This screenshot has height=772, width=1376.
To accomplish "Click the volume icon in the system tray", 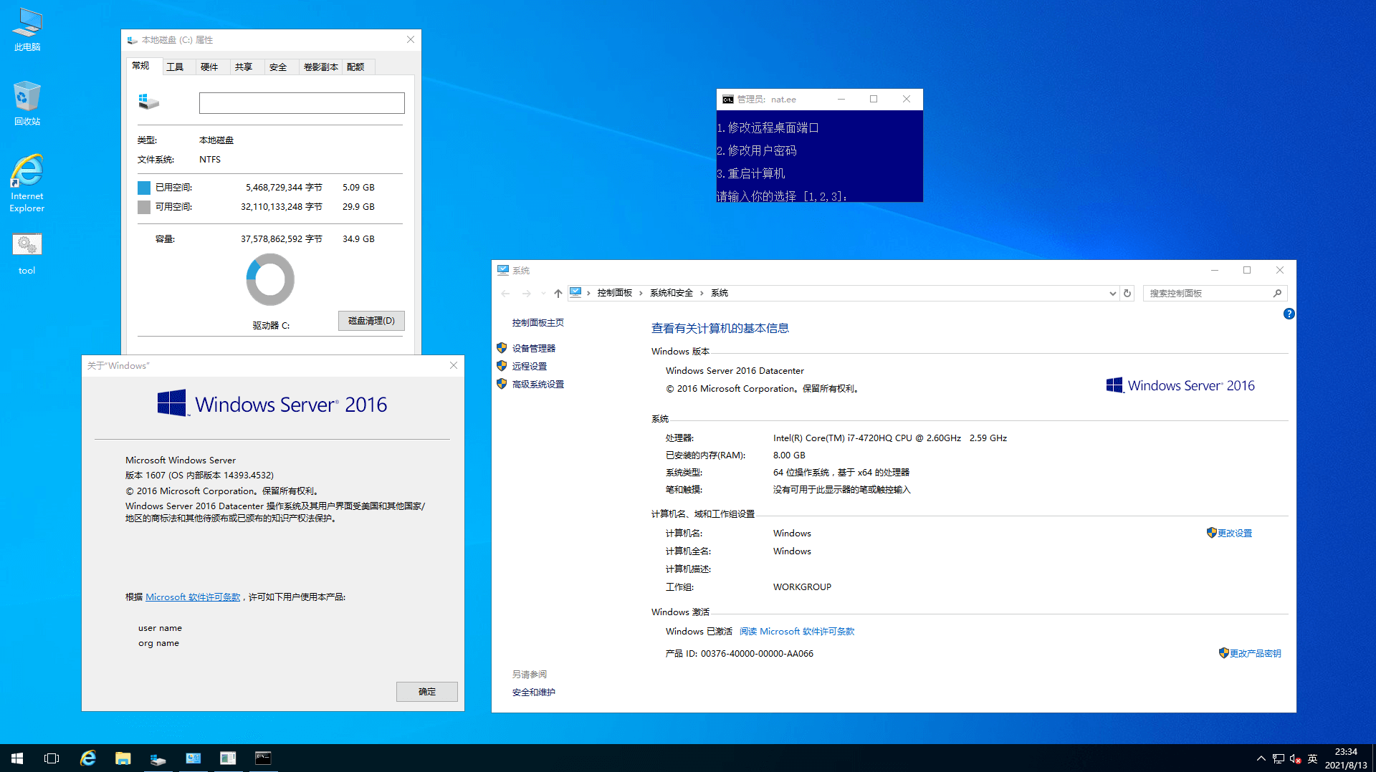I will pos(1295,758).
